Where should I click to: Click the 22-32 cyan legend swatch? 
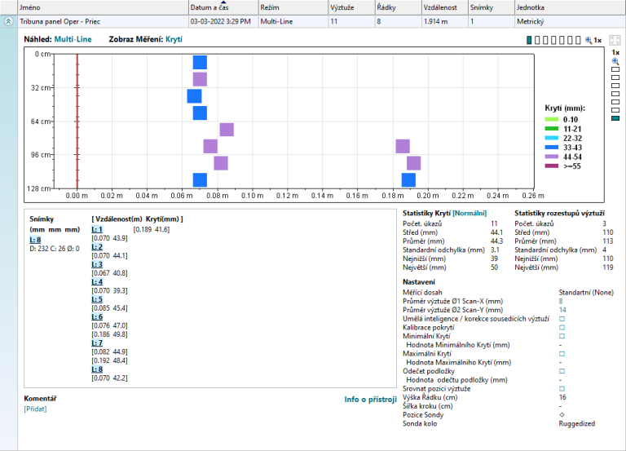pos(552,138)
